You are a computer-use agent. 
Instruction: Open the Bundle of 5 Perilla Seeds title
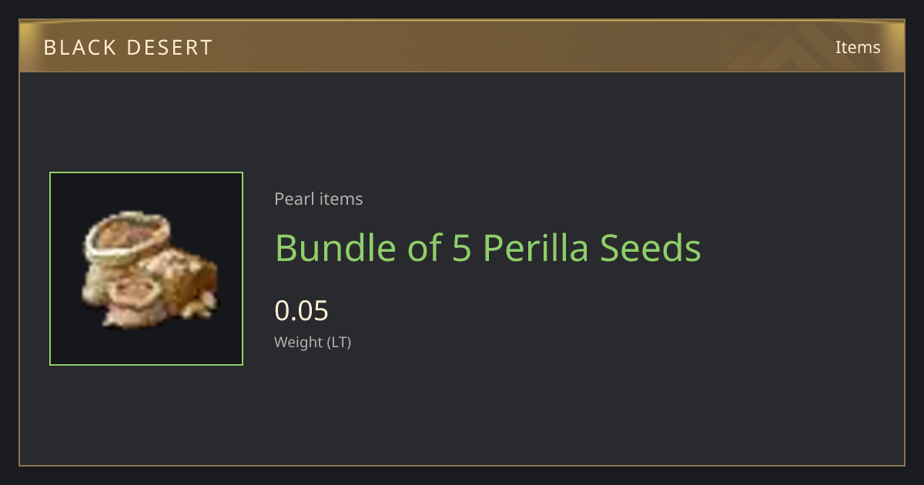click(x=488, y=248)
